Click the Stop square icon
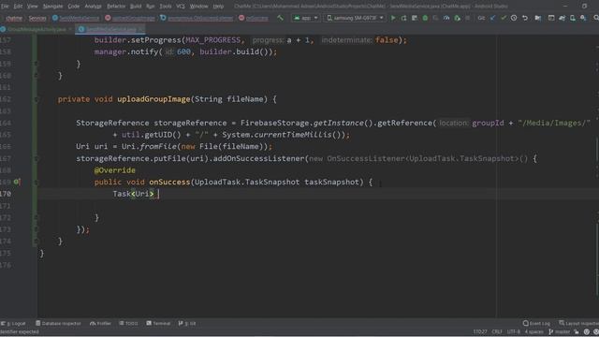Viewport: 599px width, 337px height. click(x=468, y=18)
